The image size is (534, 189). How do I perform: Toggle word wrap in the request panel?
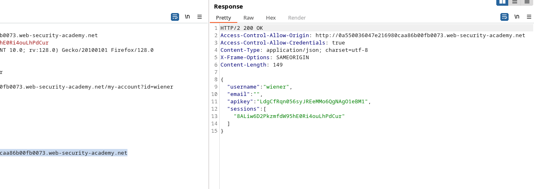175,17
